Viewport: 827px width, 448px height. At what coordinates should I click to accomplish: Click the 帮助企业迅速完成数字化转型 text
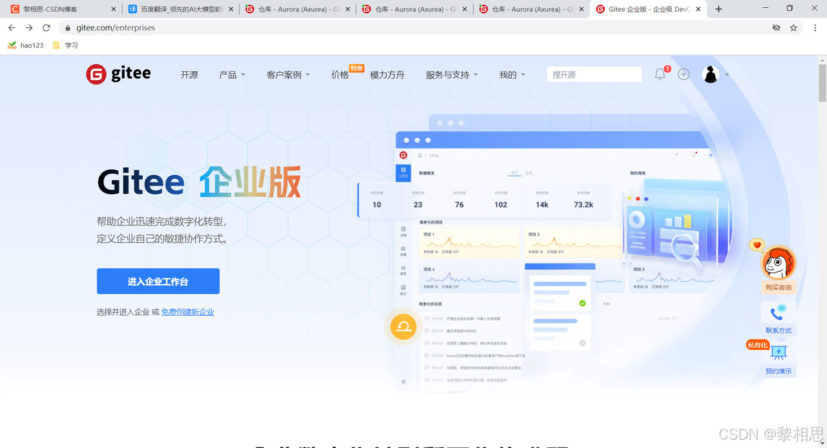pos(162,221)
